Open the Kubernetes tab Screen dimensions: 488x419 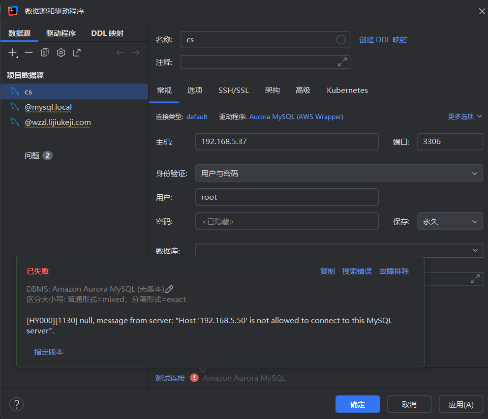tap(347, 90)
